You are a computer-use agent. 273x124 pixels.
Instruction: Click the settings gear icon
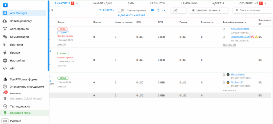[5, 61]
